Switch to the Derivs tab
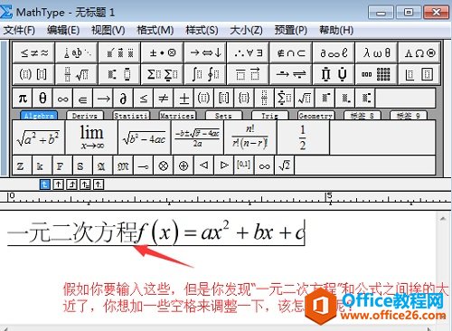Screen dimensions: 452x331 pos(85,116)
